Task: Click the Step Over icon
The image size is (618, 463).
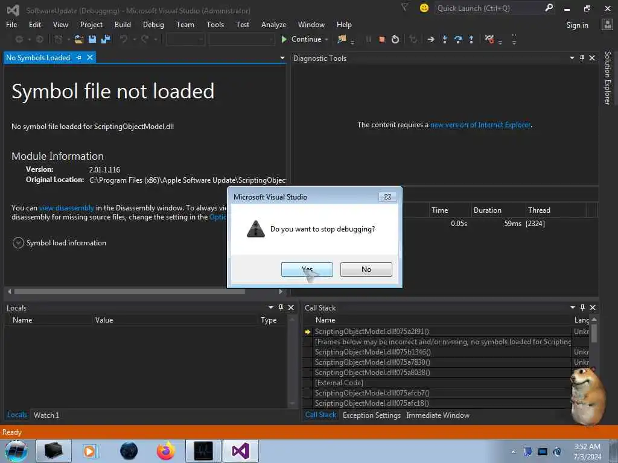Action: 458,39
